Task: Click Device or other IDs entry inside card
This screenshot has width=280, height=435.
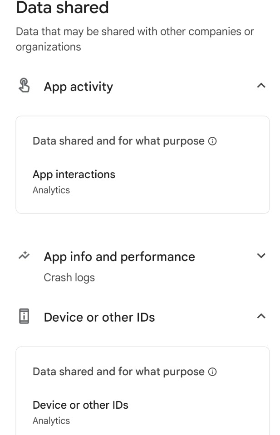Action: tap(80, 405)
